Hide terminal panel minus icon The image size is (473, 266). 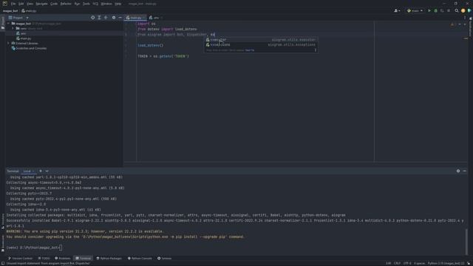click(465, 171)
